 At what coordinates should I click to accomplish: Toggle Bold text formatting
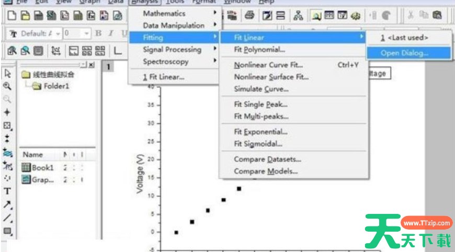(98, 33)
